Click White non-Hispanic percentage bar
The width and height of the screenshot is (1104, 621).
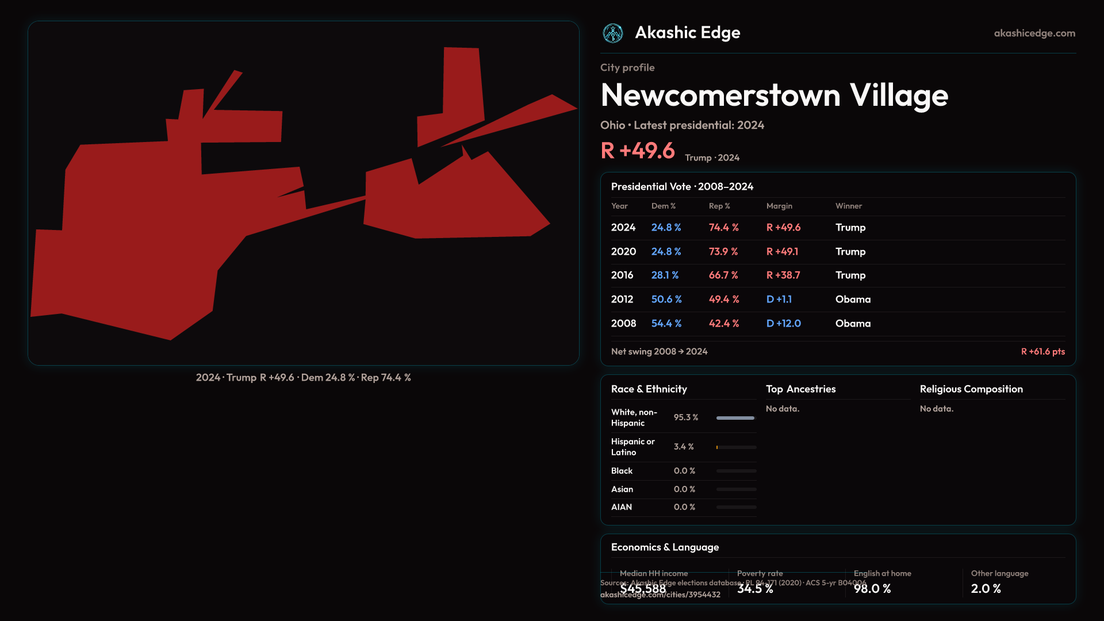pyautogui.click(x=735, y=418)
